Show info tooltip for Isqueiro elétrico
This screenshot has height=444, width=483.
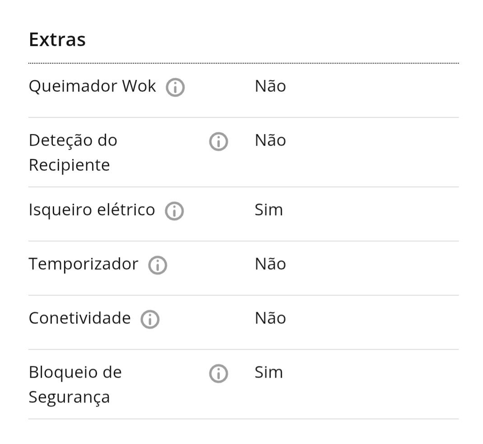pyautogui.click(x=174, y=211)
